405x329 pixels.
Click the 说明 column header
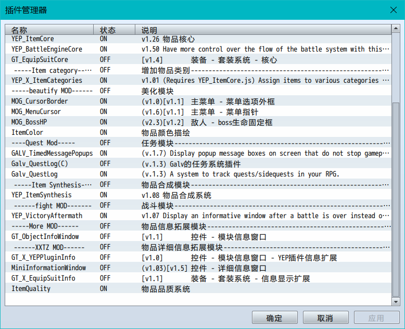click(263, 30)
